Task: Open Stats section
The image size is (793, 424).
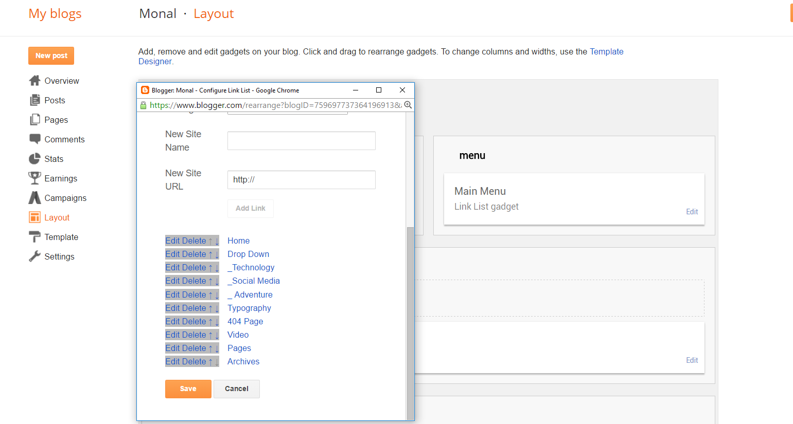Action: pos(54,159)
